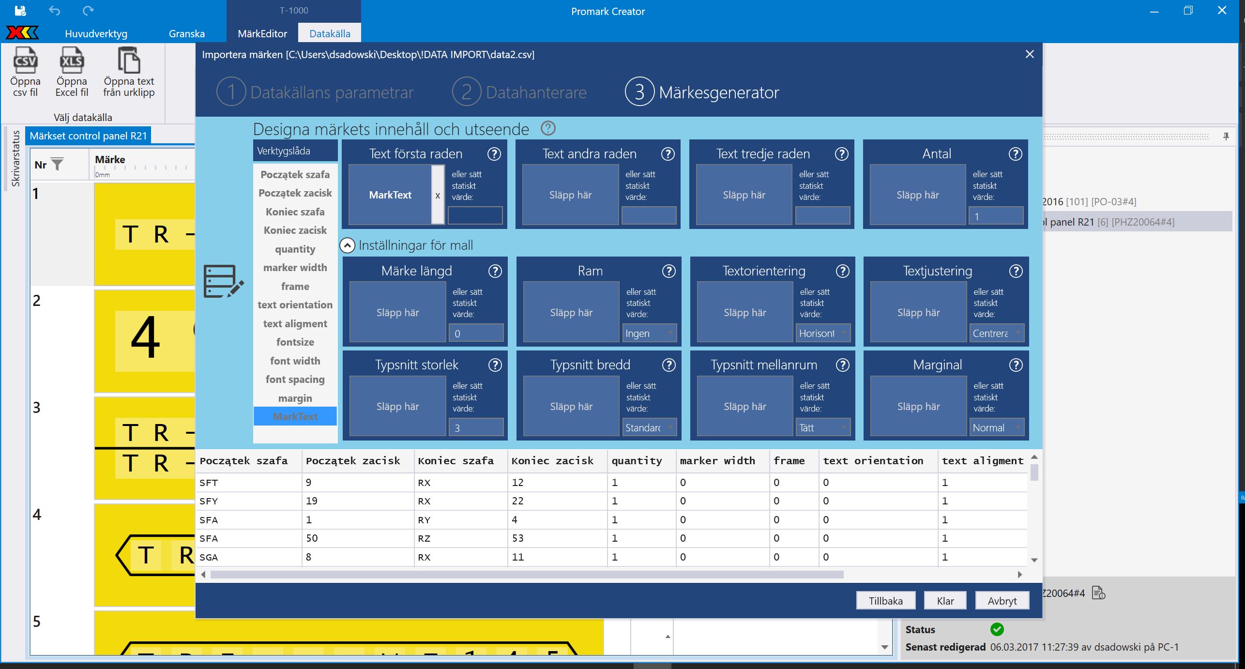Click the data table horizontal scrollbar
This screenshot has width=1245, height=669.
tap(527, 575)
